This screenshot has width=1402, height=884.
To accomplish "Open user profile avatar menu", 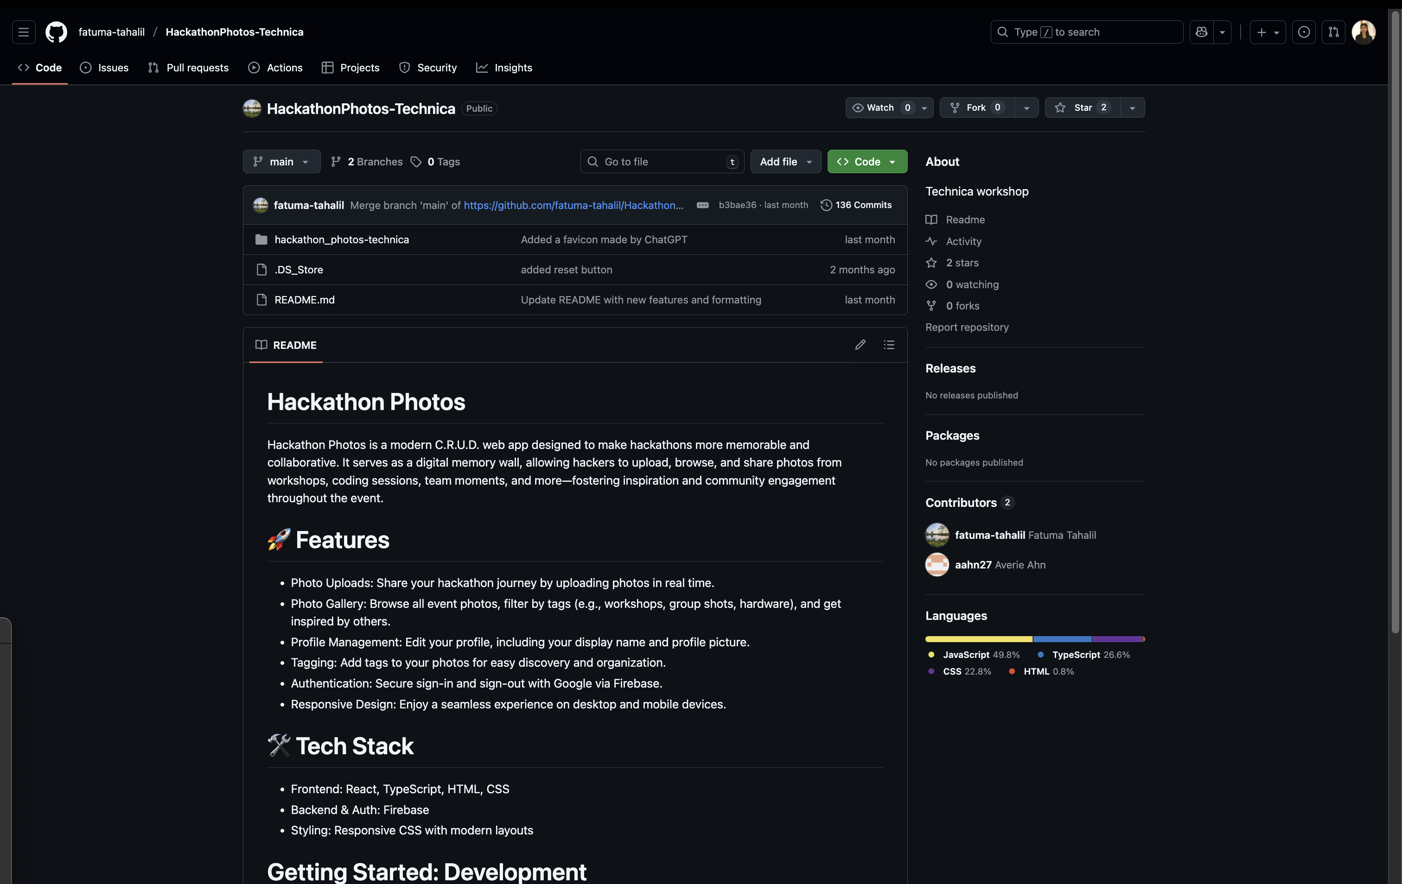I will [x=1364, y=32].
